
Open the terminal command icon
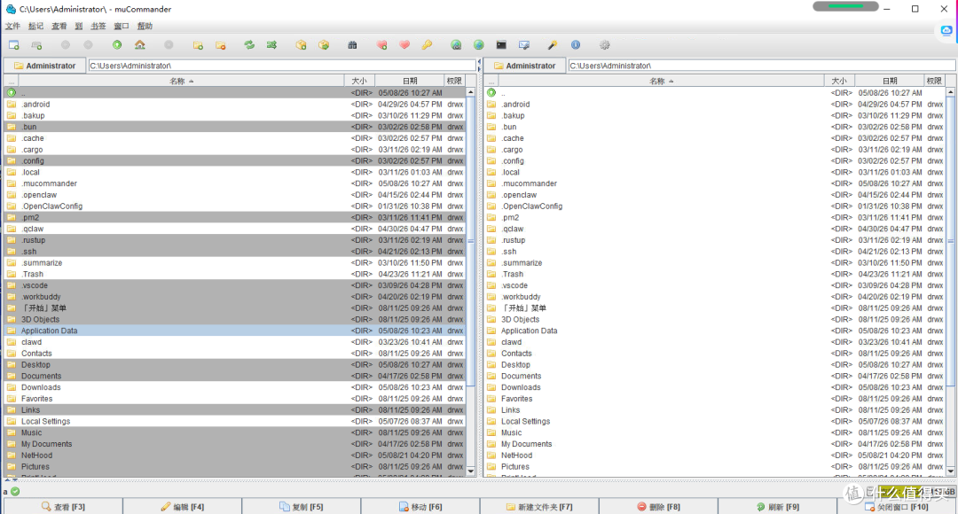(501, 45)
